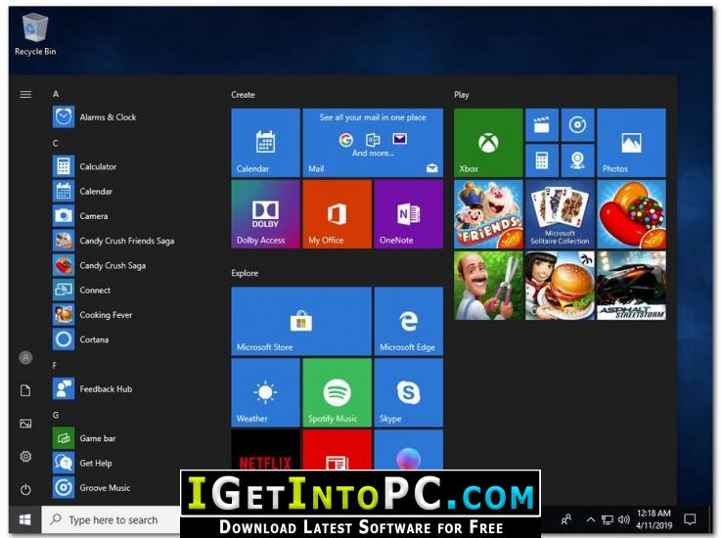Screen dimensions: 722x538
Task: Open Alarms & Clock from app list
Action: [131, 117]
